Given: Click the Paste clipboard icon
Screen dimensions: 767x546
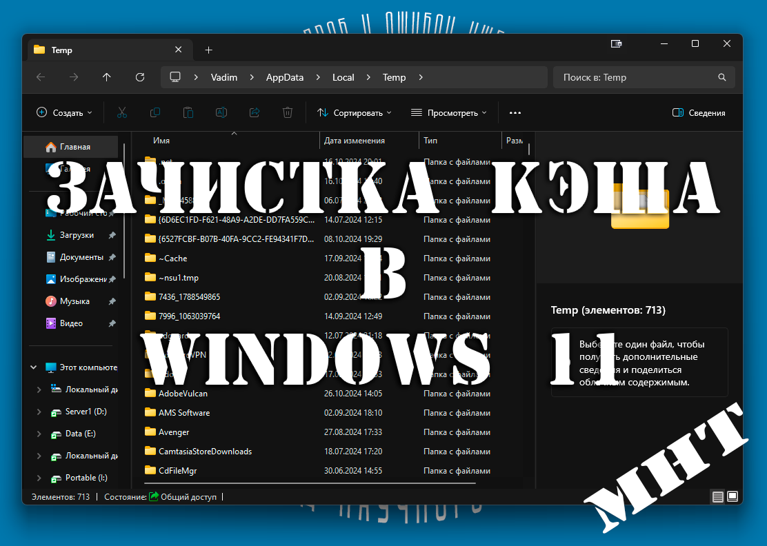Looking at the screenshot, I should [x=188, y=113].
